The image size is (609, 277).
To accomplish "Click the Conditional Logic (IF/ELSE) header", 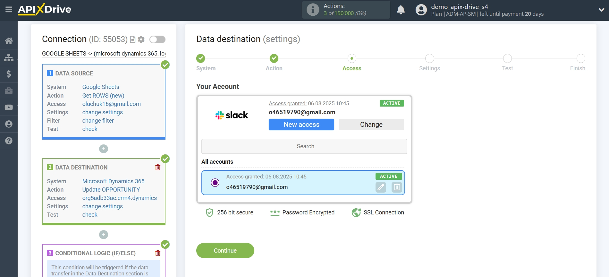I will pyautogui.click(x=95, y=253).
